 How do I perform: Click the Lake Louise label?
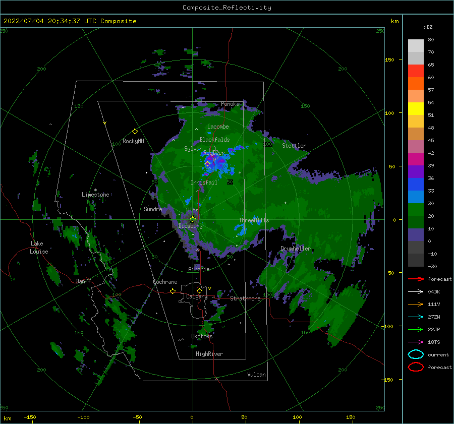pyautogui.click(x=39, y=248)
